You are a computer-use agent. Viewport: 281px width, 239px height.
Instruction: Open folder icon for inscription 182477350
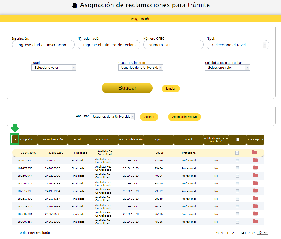tap(255, 160)
